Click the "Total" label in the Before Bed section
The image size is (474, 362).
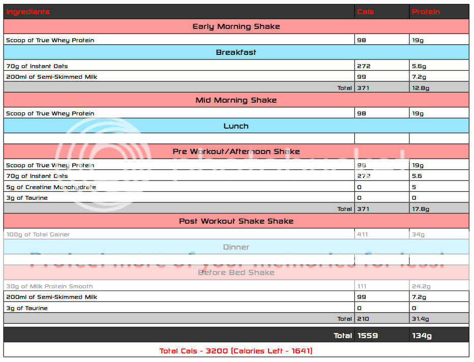[x=345, y=319]
